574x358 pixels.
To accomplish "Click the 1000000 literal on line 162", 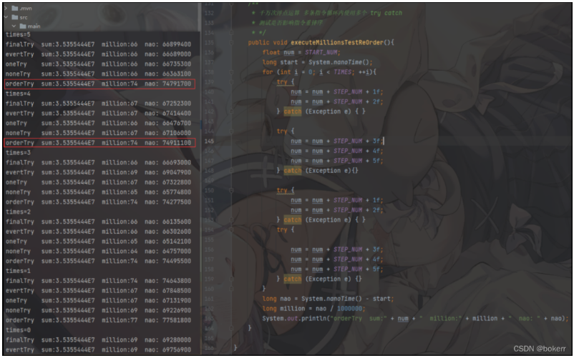I will tap(349, 309).
